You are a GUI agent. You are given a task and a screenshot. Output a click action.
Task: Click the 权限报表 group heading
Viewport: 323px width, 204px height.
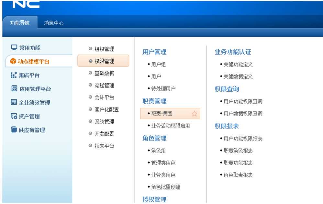tap(227, 126)
